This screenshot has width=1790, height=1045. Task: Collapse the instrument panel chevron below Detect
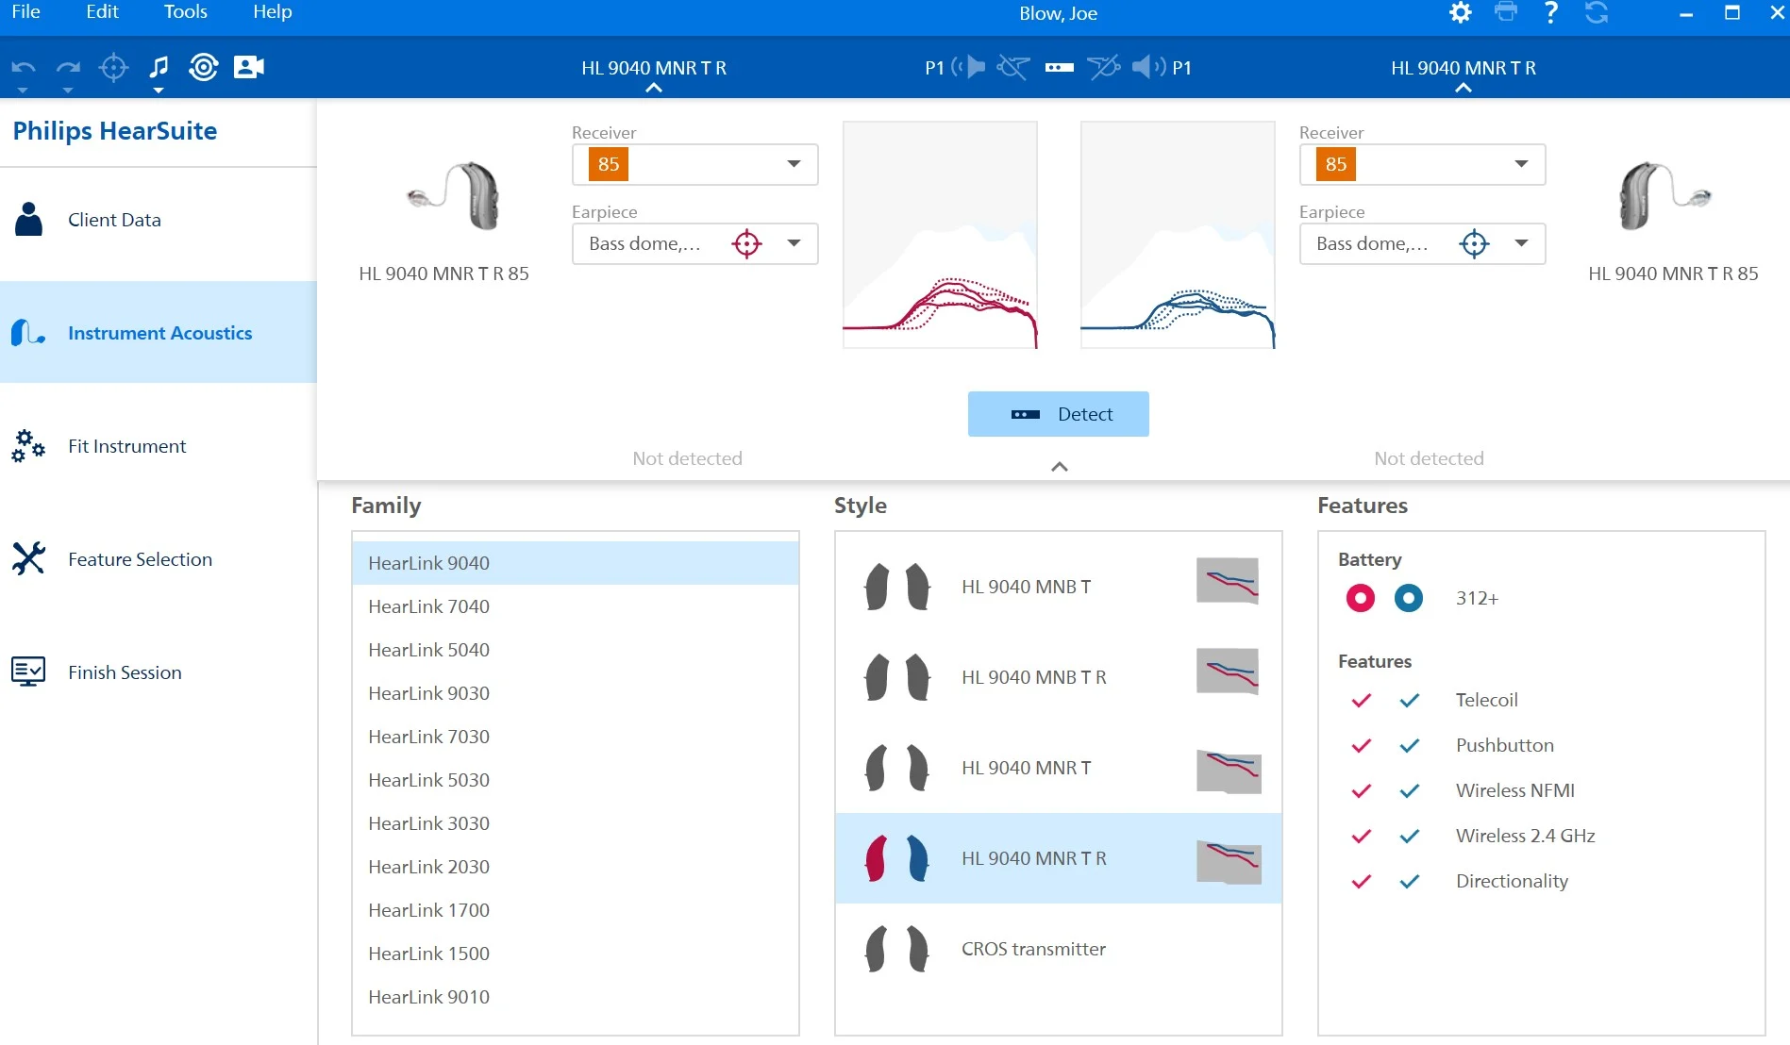pyautogui.click(x=1060, y=467)
